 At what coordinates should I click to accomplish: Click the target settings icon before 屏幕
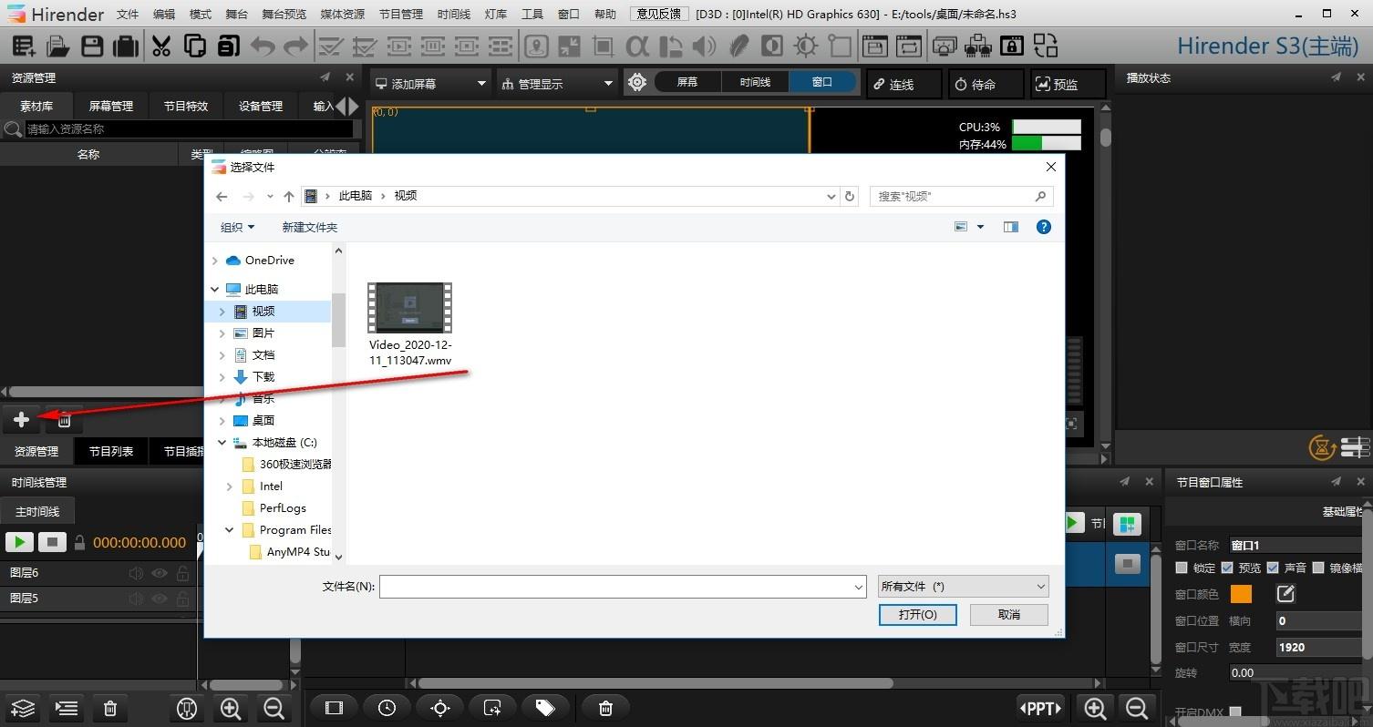pyautogui.click(x=637, y=83)
